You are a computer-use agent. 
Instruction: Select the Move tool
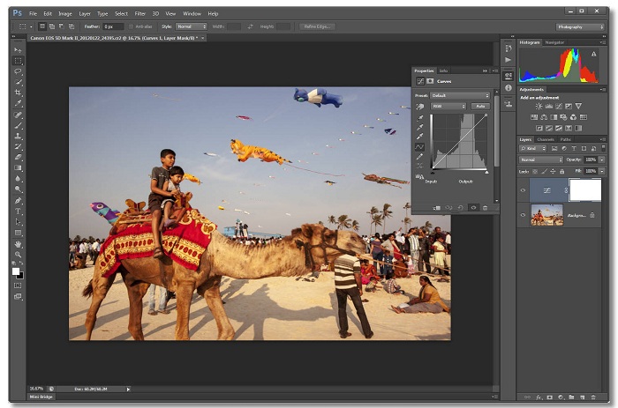click(18, 50)
